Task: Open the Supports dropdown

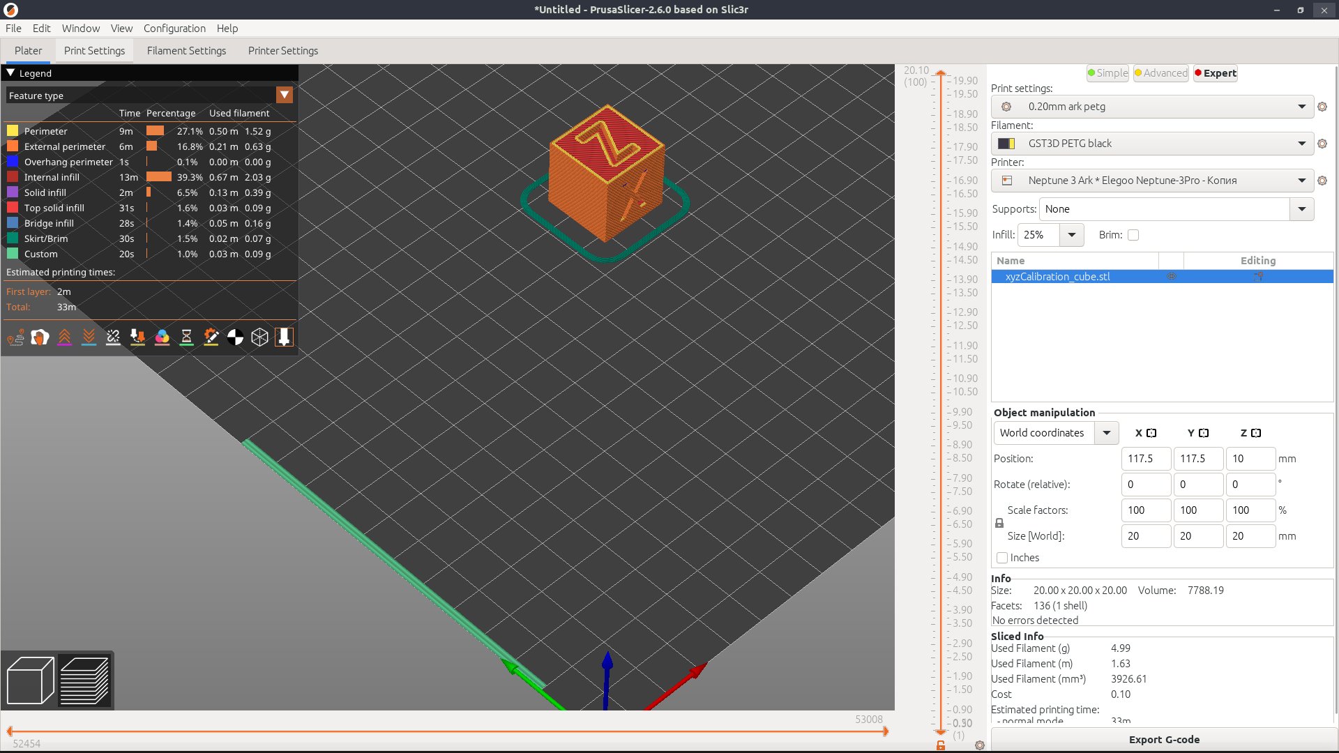Action: 1301,209
